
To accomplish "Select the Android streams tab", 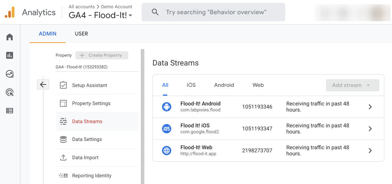I will (x=224, y=85).
